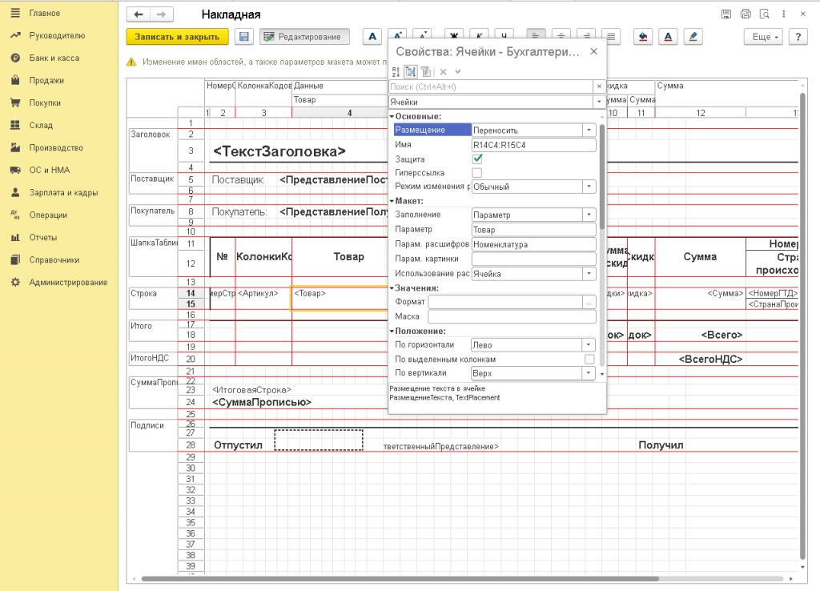Open the font settings 'A' icon
Image resolution: width=820 pixels, height=591 pixels.
pos(372,37)
